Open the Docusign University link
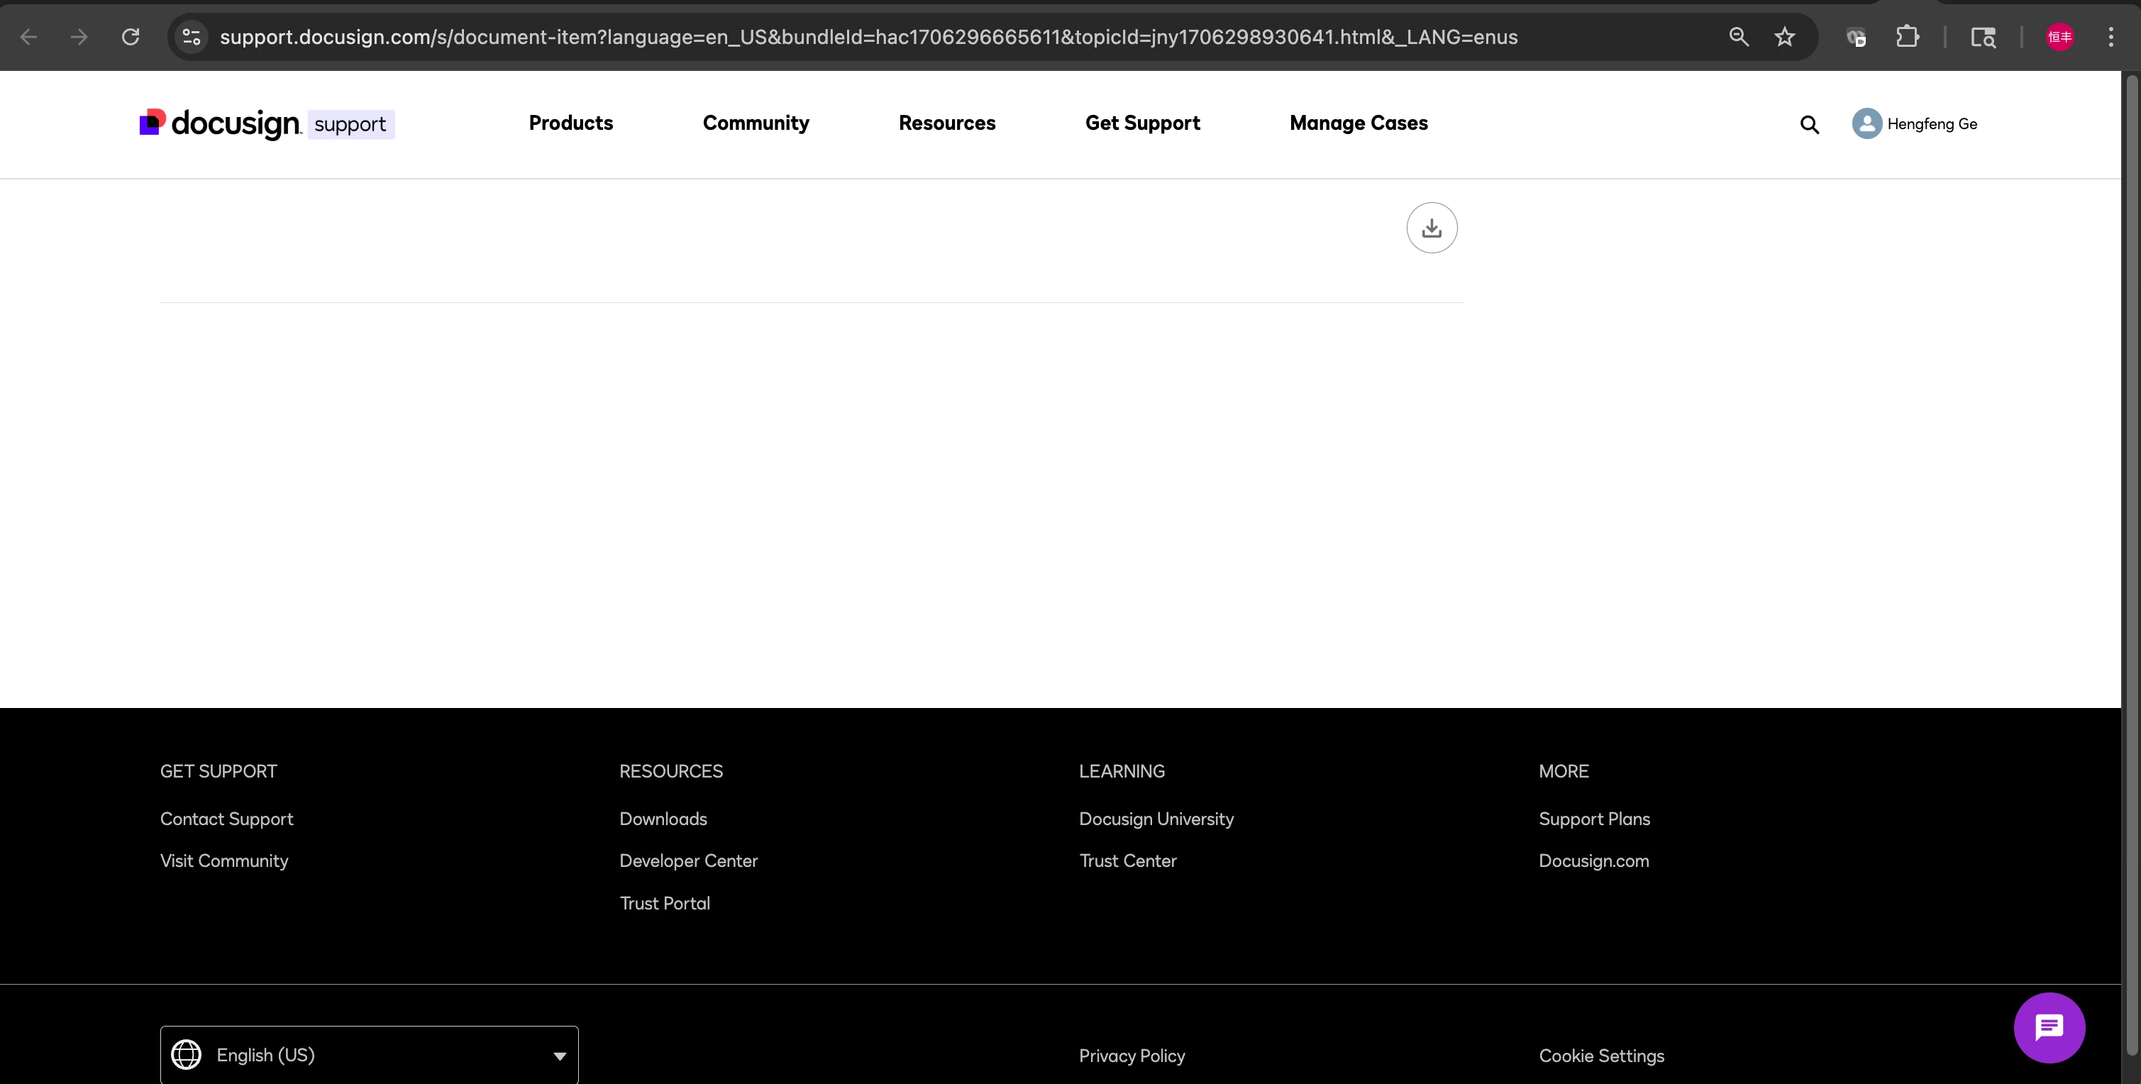 (1156, 819)
